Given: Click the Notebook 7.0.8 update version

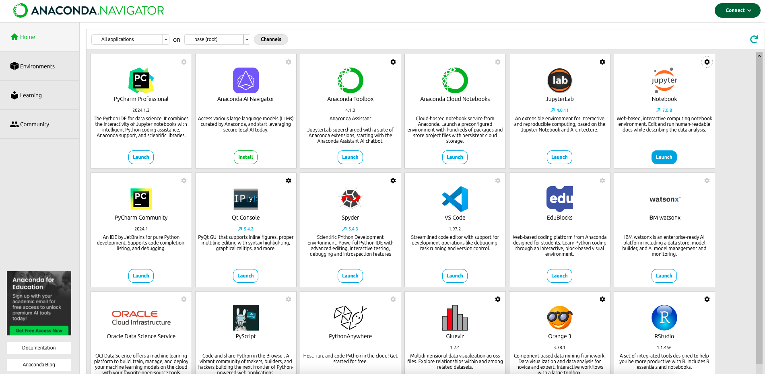Looking at the screenshot, I should point(664,110).
